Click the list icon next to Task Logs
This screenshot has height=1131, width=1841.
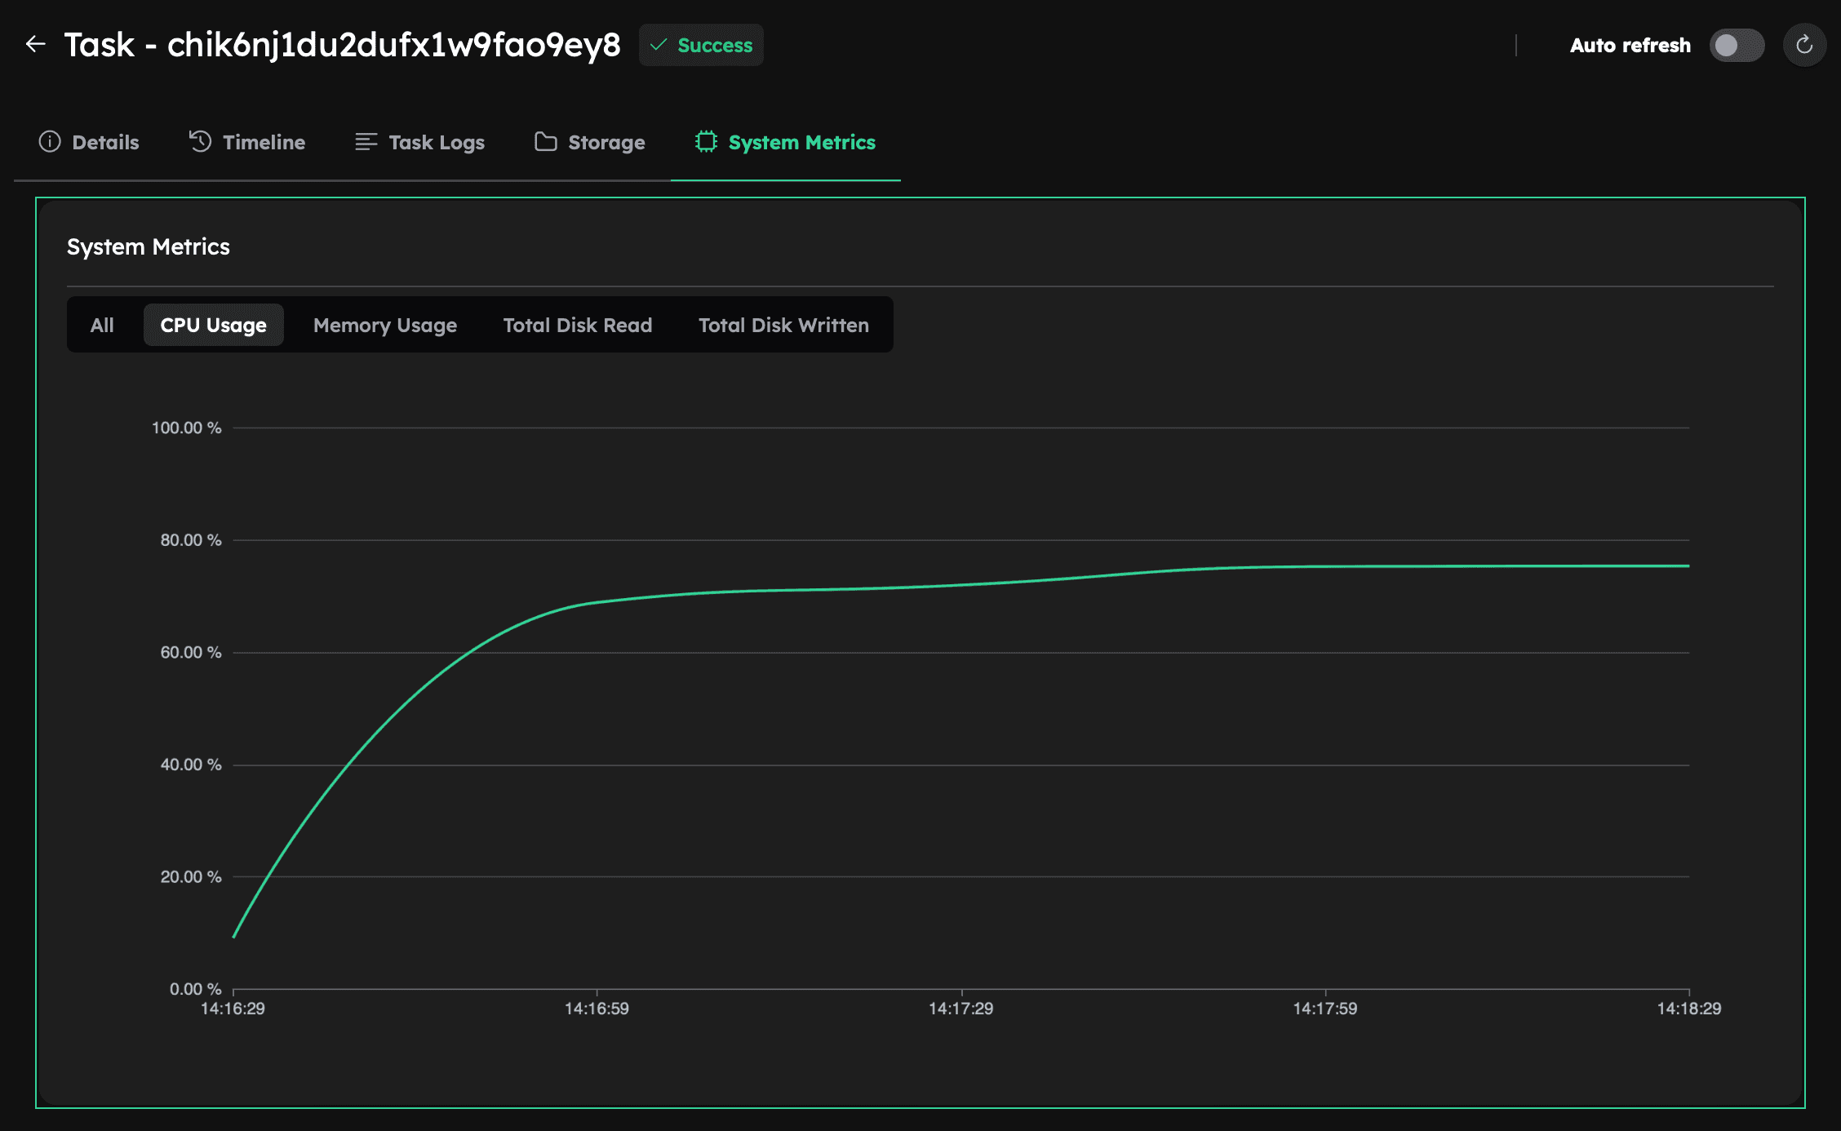click(x=365, y=141)
